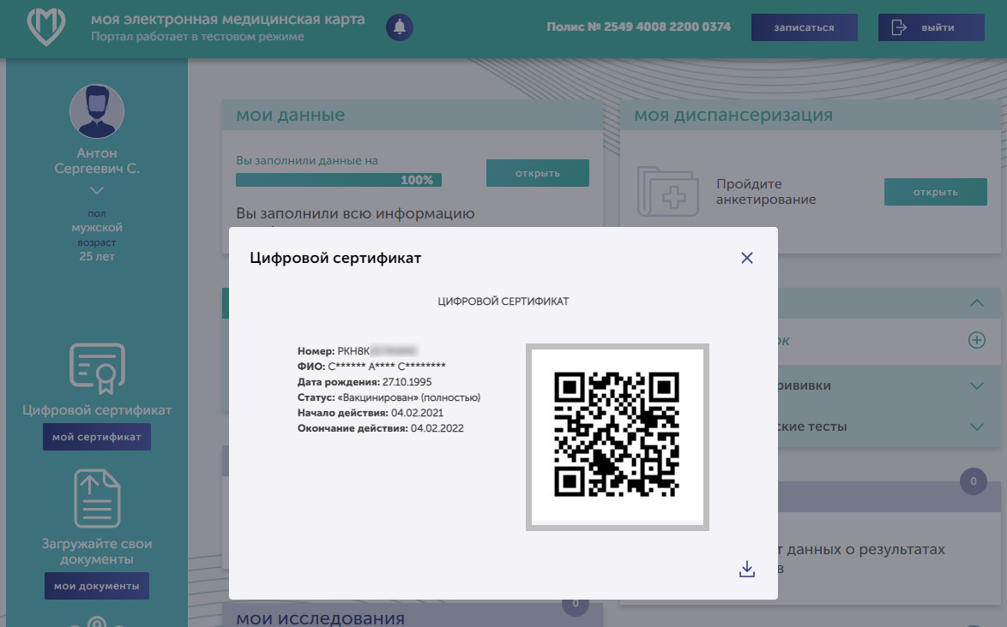
Task: Click the user avatar picture
Action: (x=97, y=110)
